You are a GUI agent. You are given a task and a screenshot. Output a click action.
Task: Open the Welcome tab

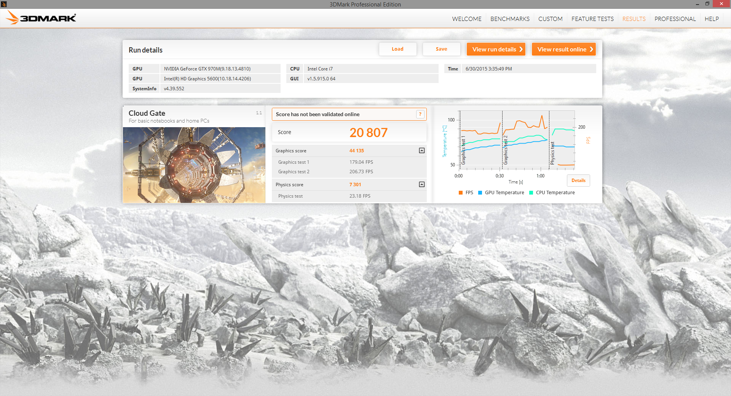point(467,19)
